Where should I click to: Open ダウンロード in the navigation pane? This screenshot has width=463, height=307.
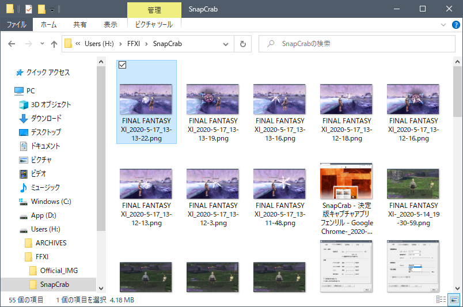(40, 119)
